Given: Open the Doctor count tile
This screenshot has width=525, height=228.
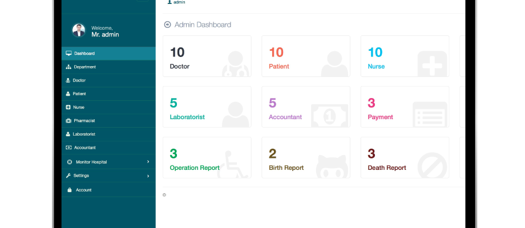Looking at the screenshot, I should pos(207,56).
